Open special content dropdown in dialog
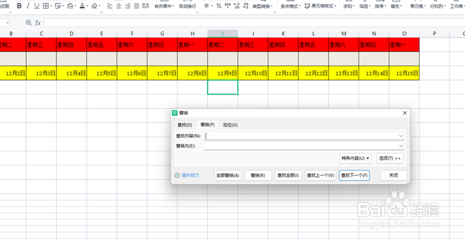 (x=355, y=158)
